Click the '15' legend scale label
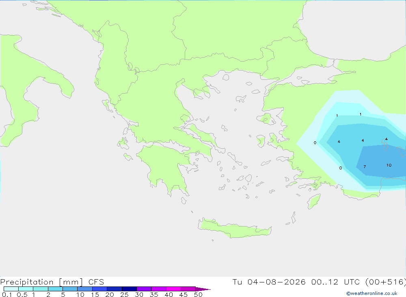 pos(95,295)
